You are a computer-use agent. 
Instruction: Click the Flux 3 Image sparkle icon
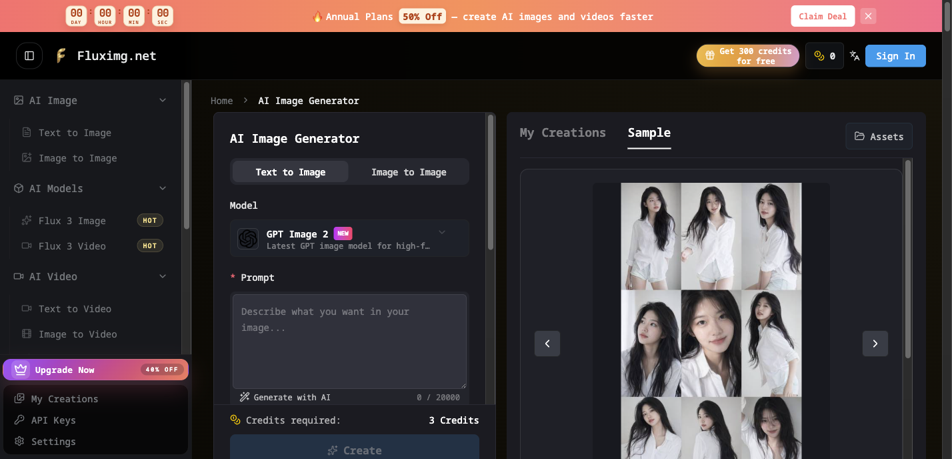coord(27,221)
